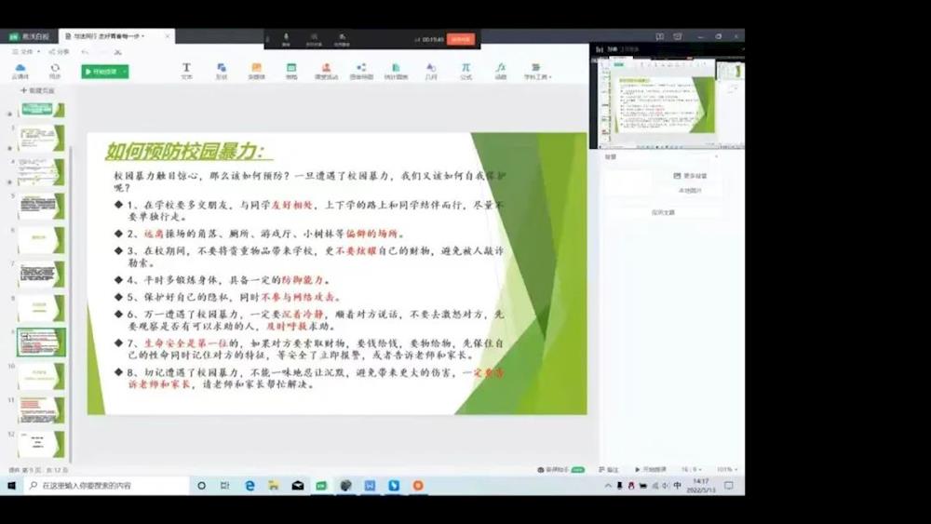
Task: Expand the Subject Tools (学科工具) dropdown
Action: point(536,71)
